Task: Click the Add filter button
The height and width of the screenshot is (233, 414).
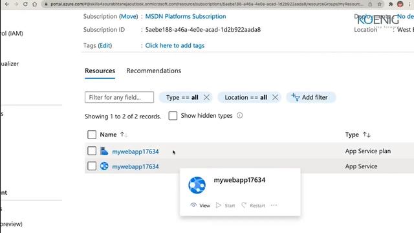Action: pyautogui.click(x=311, y=97)
